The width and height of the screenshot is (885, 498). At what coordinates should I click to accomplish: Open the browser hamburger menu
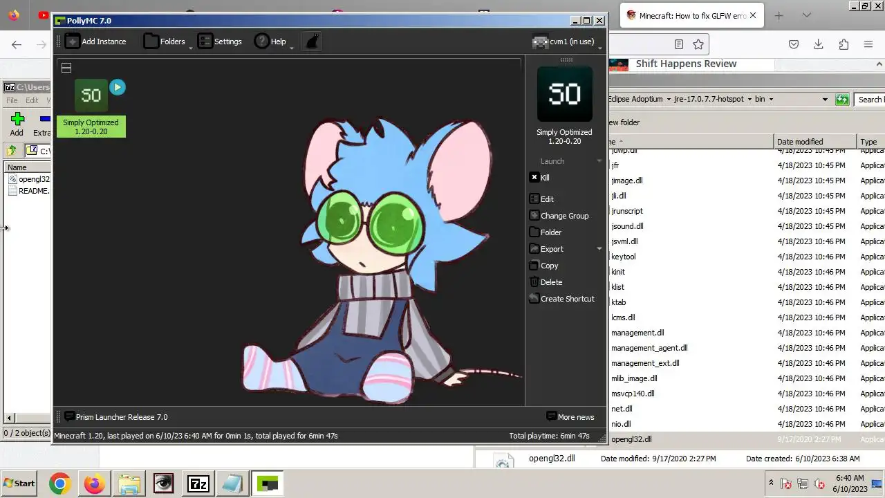tap(868, 44)
